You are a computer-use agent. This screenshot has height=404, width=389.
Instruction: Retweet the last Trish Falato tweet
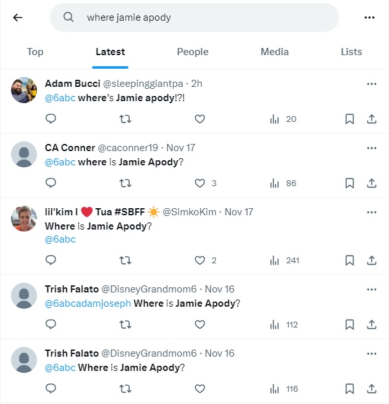click(x=126, y=388)
